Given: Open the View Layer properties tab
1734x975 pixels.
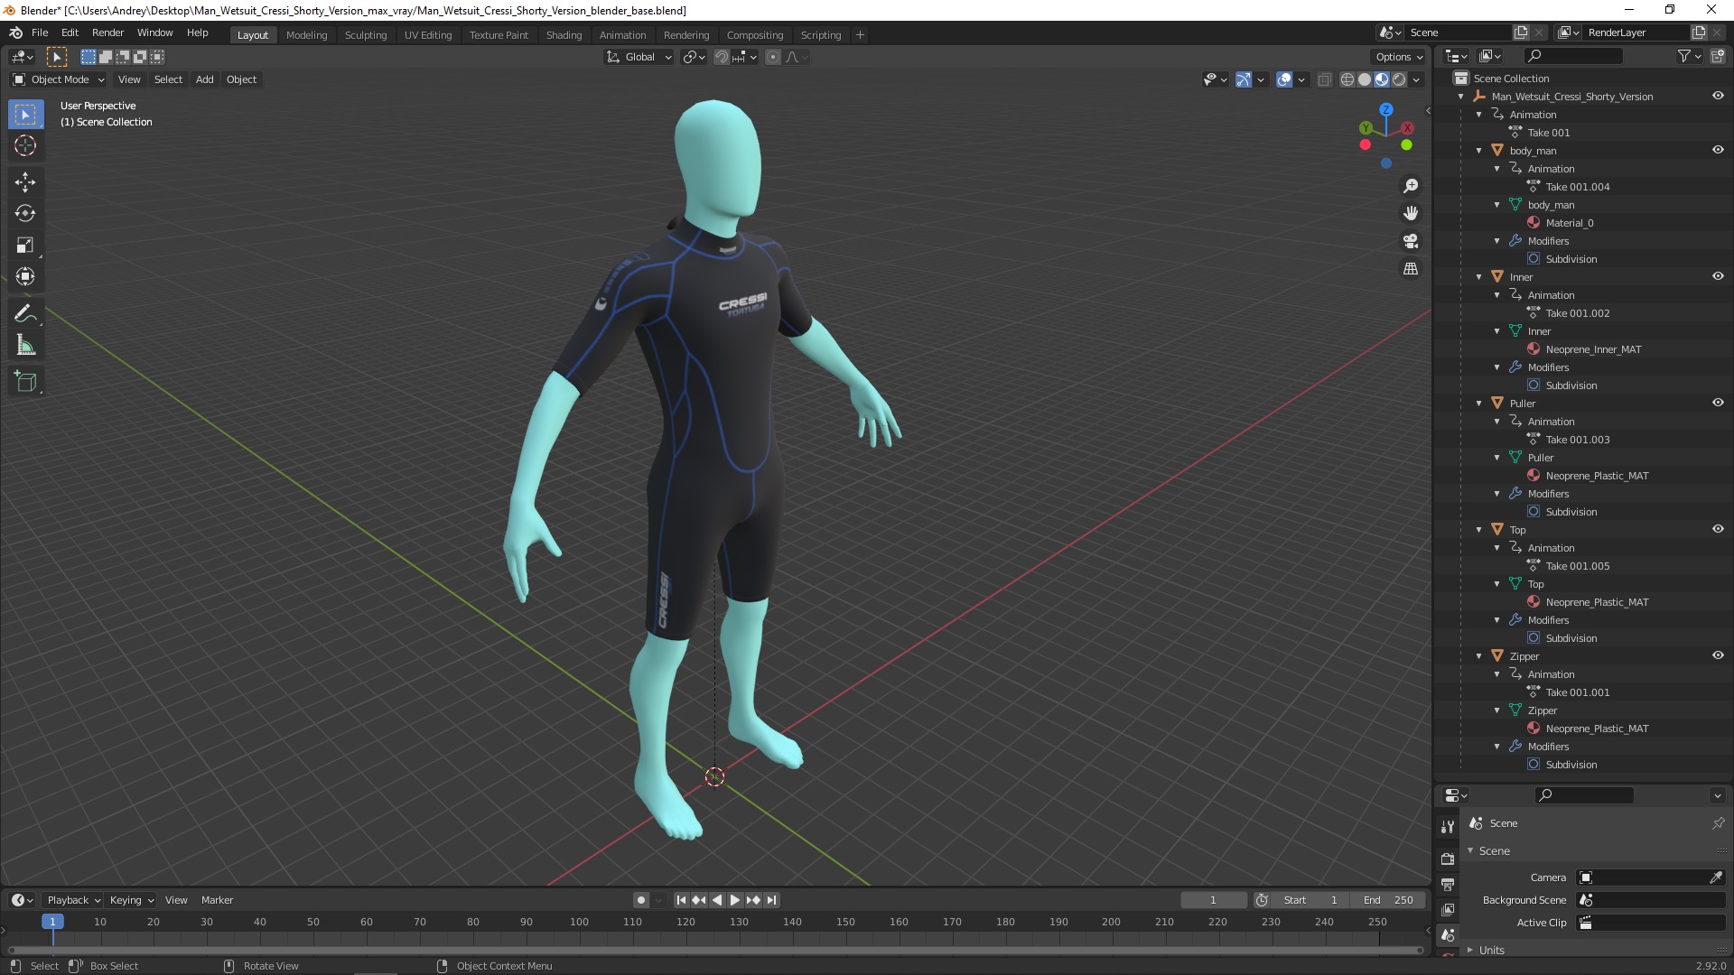Looking at the screenshot, I should (1448, 910).
